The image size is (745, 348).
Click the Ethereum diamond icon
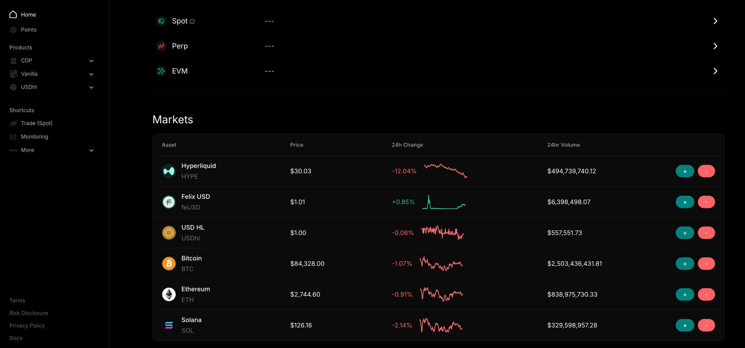click(169, 294)
